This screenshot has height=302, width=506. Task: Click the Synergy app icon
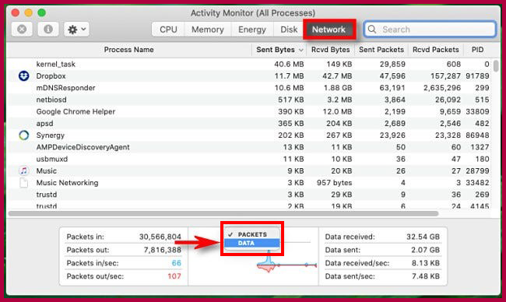(24, 135)
